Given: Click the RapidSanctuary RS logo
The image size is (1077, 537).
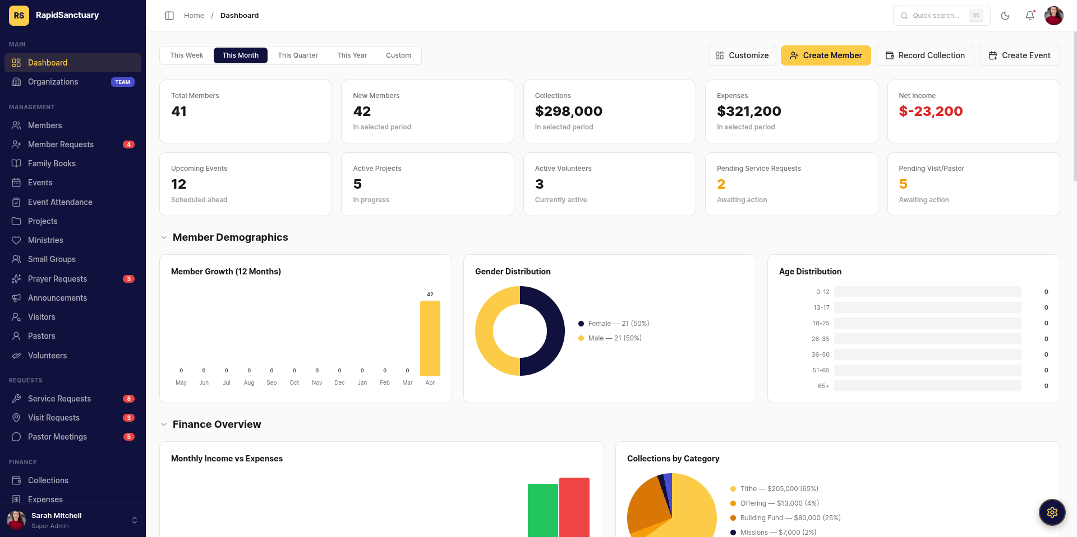Looking at the screenshot, I should 19,16.
